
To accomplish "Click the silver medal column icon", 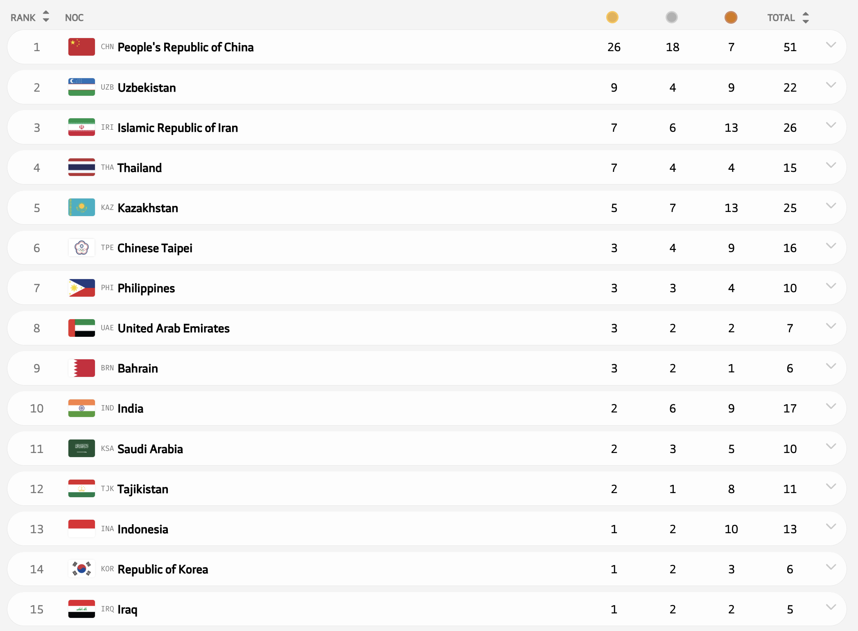I will pos(671,17).
